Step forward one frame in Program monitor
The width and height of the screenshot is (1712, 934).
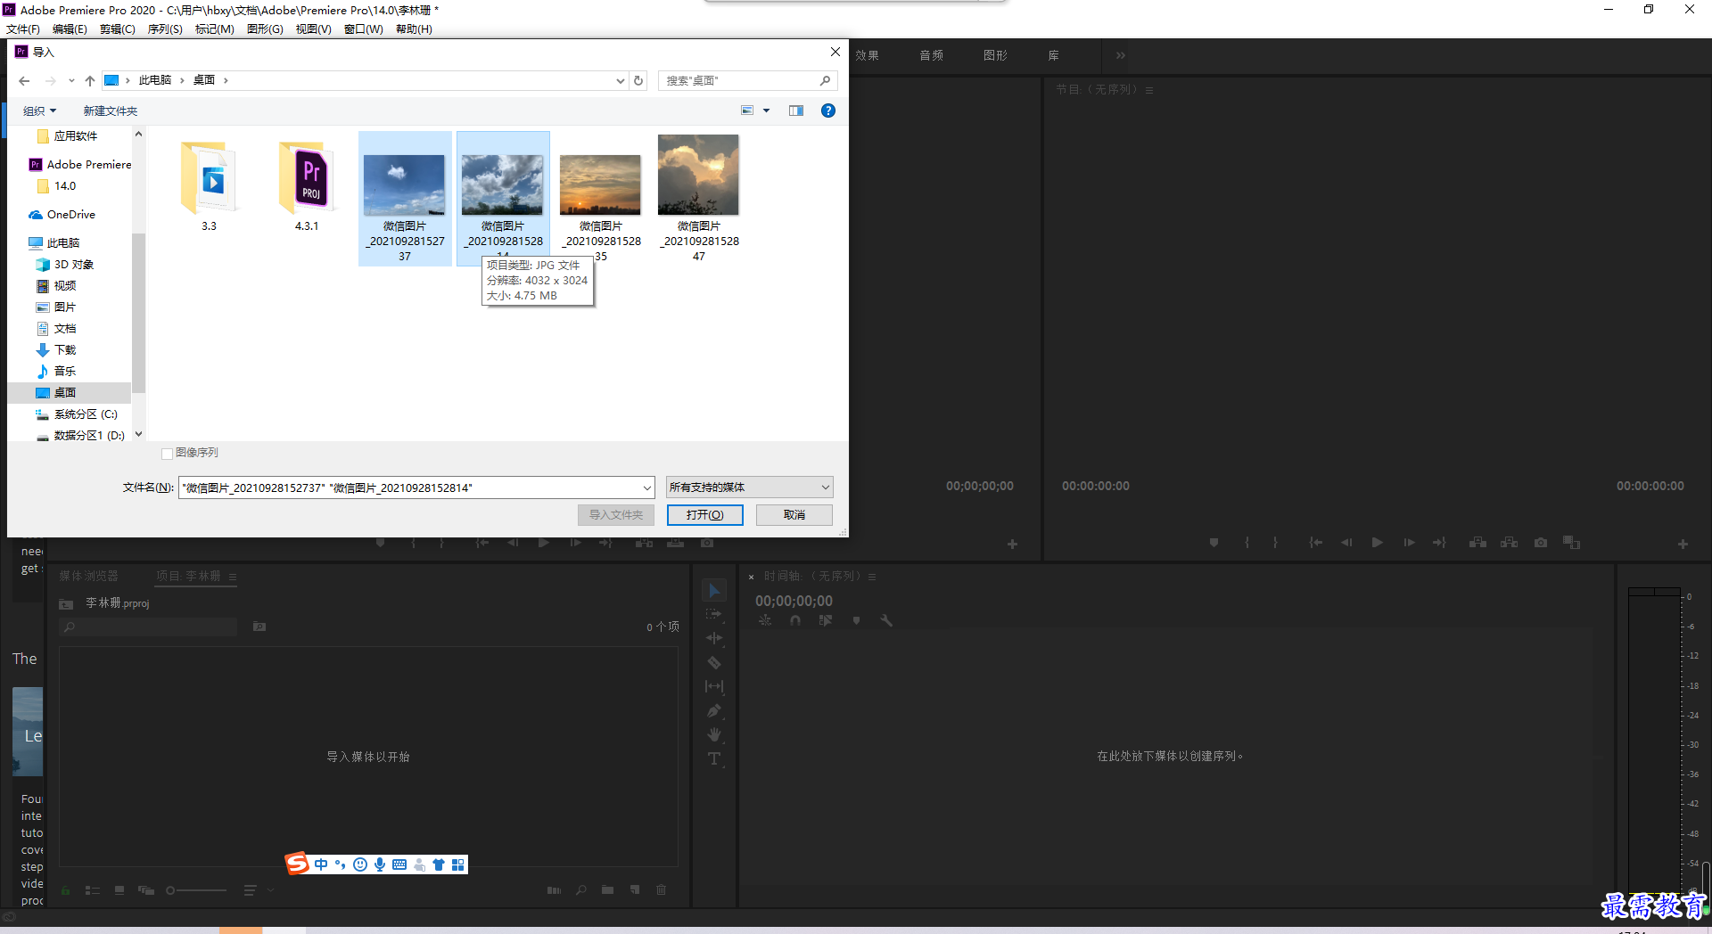coord(1409,543)
